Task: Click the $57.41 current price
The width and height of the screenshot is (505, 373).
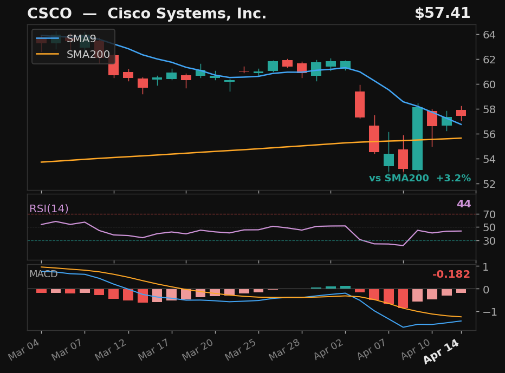Action: point(442,13)
